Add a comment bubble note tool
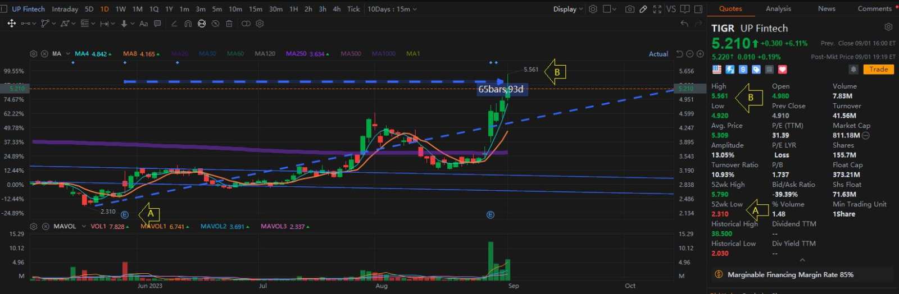The height and width of the screenshot is (294, 899). tap(157, 24)
